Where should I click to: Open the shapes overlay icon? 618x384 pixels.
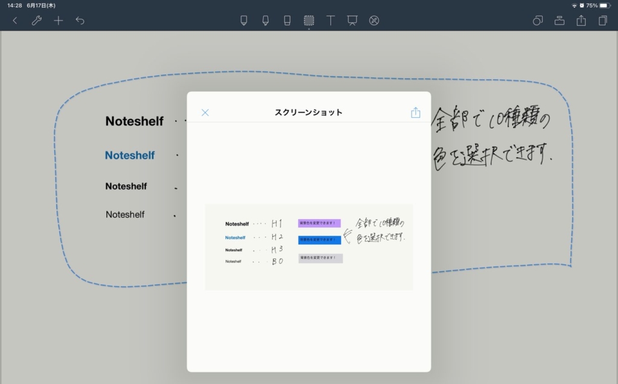coord(538,21)
